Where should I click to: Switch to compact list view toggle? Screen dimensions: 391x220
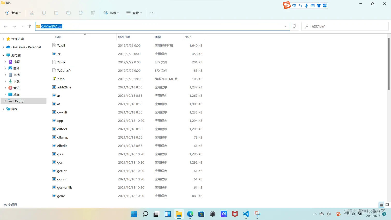click(387, 204)
